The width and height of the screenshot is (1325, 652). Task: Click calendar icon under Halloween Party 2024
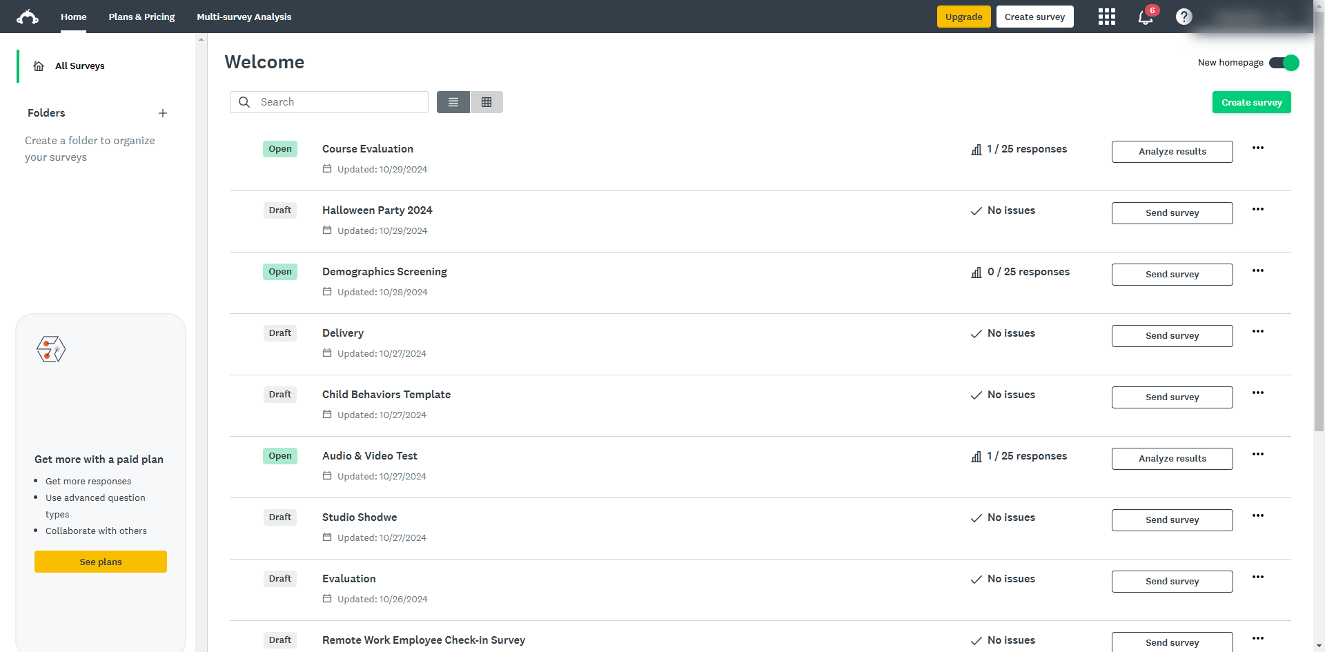(327, 230)
